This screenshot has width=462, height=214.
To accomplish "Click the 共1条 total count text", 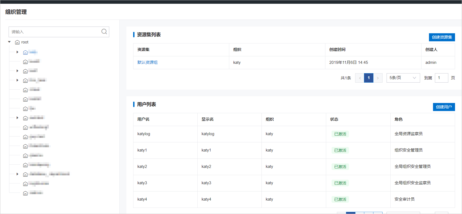I will 346,78.
